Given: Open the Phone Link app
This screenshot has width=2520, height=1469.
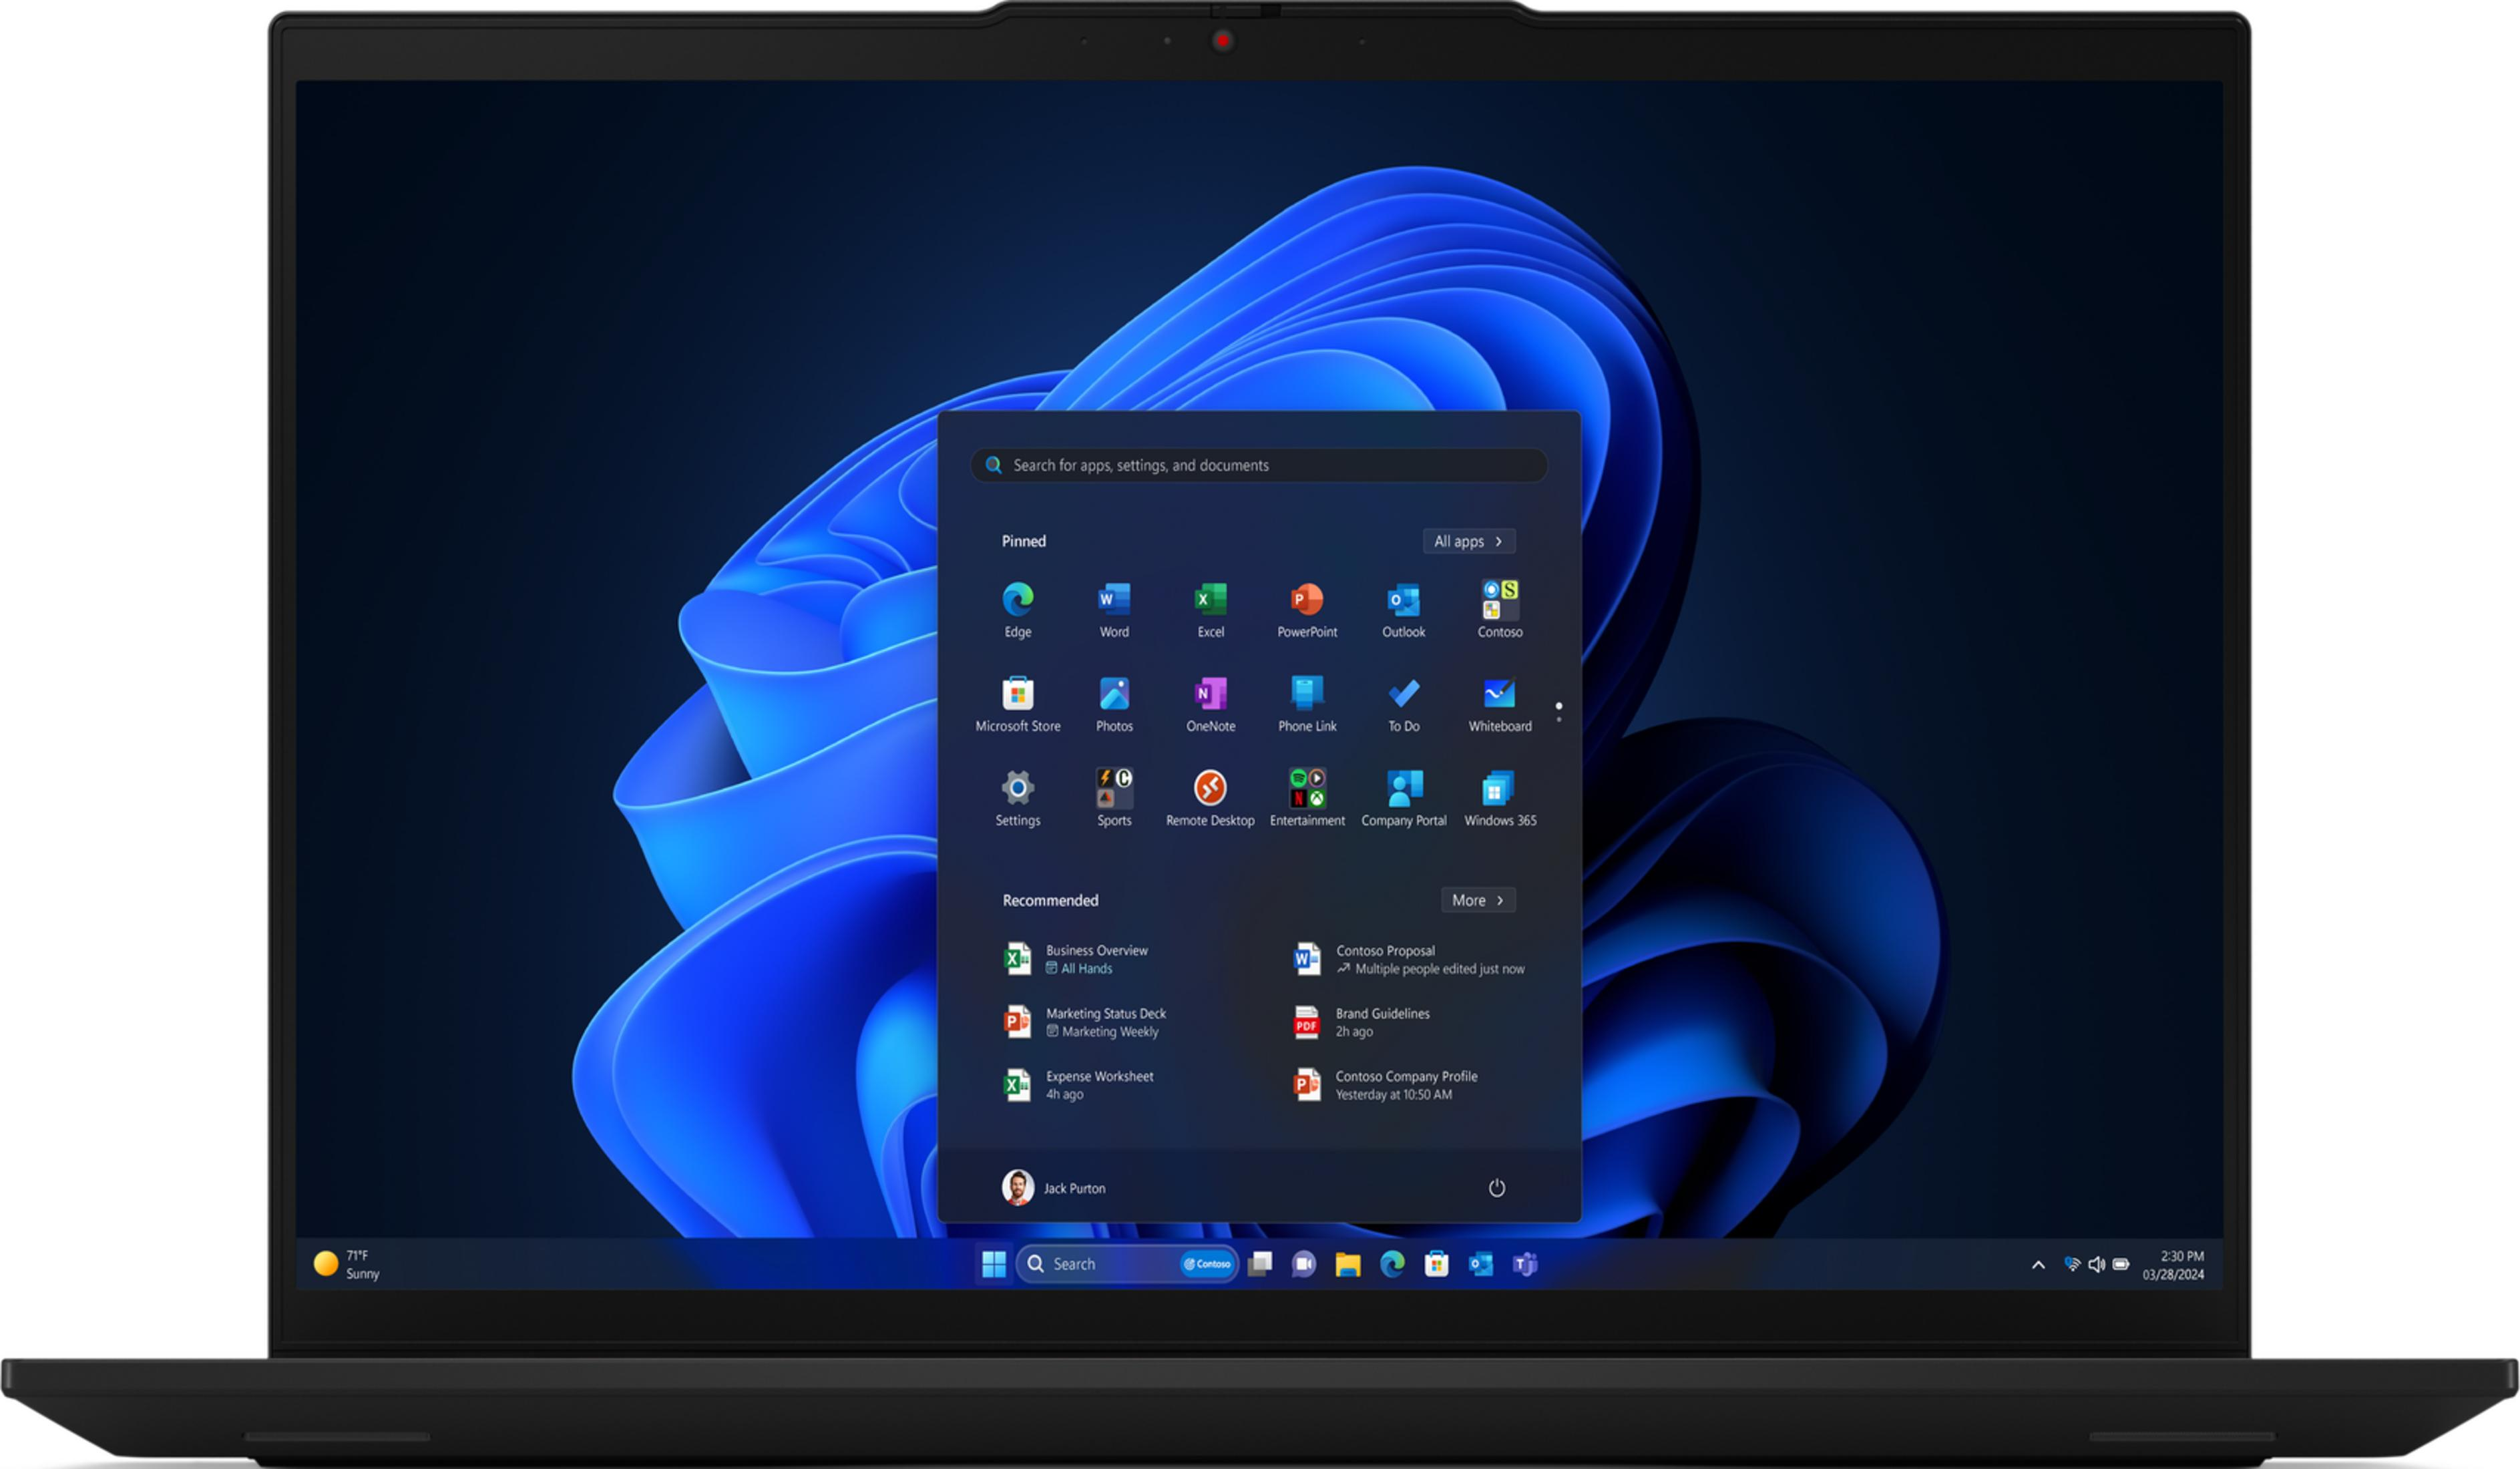Looking at the screenshot, I should click(x=1307, y=703).
